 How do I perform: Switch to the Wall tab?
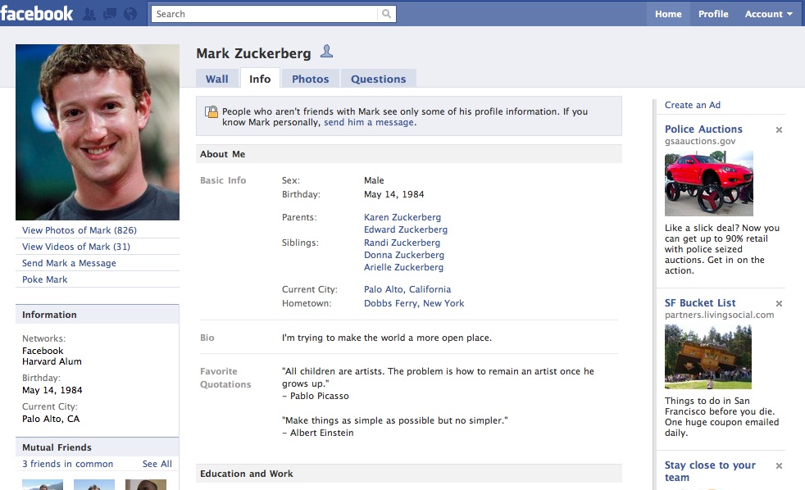216,79
